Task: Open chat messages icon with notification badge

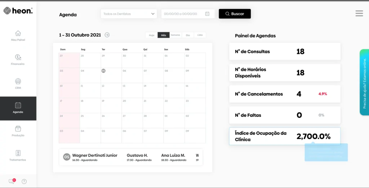Action: [12, 181]
